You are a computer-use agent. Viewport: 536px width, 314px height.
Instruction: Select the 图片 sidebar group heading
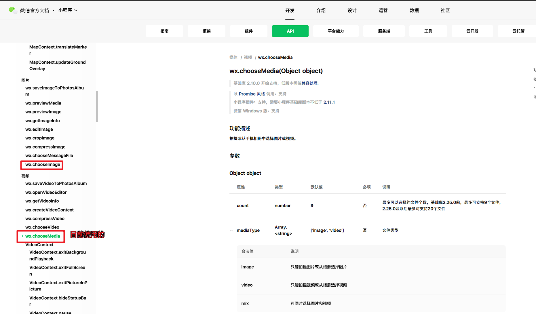25,80
